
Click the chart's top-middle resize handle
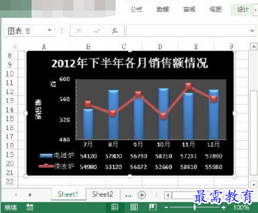point(130,51)
